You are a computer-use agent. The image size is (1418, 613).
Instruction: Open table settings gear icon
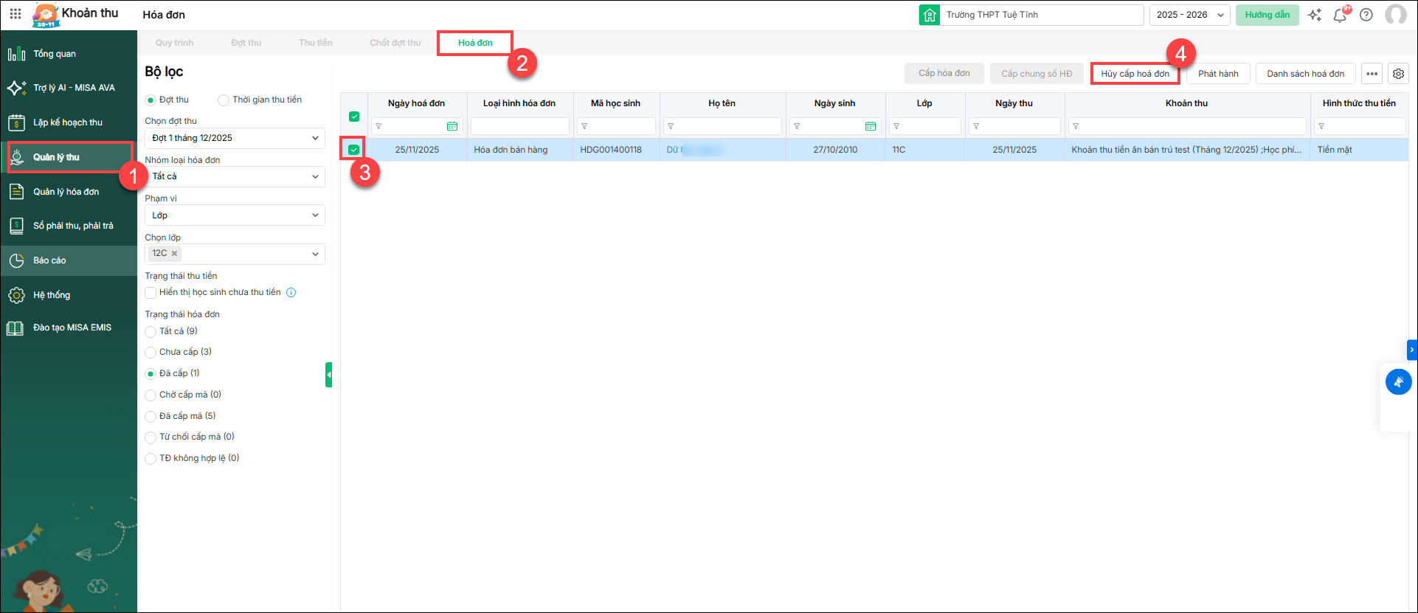(1398, 74)
